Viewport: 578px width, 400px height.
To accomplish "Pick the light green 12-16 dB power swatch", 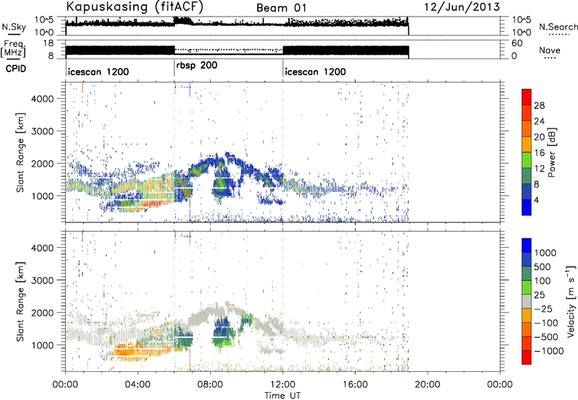I will click(527, 160).
